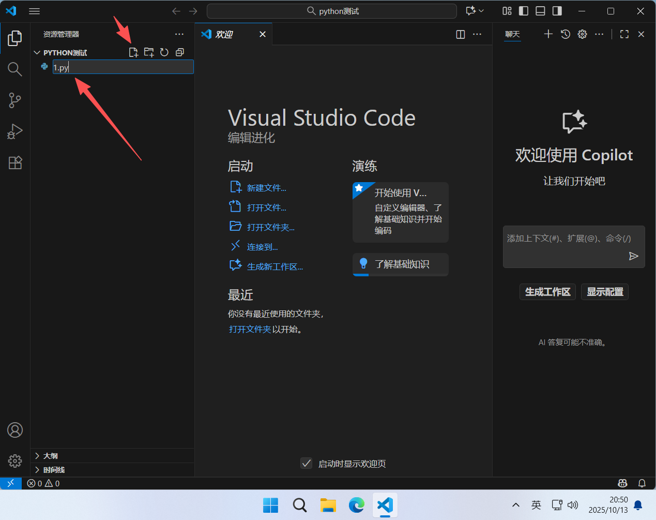656x520 pixels.
Task: Click the 英 input method indicator
Action: tap(536, 505)
